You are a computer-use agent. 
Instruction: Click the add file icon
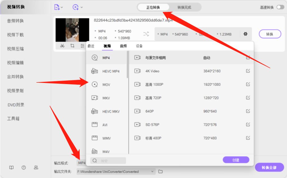click(57, 7)
